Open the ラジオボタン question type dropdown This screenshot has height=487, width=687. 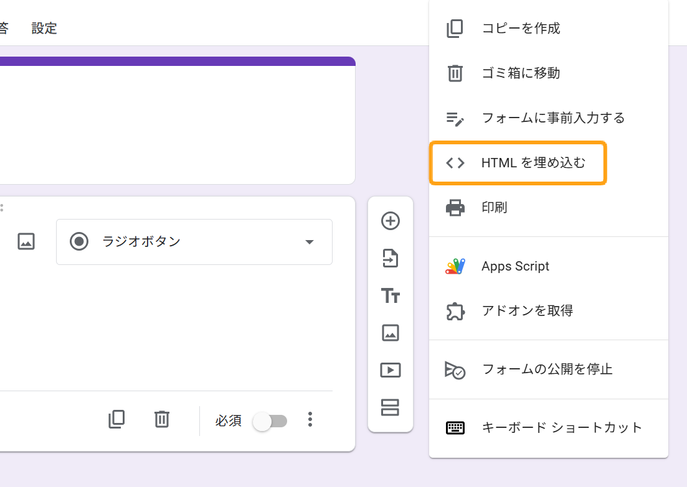point(194,242)
